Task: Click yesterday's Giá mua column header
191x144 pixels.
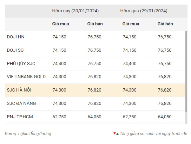Action: pos(131,24)
